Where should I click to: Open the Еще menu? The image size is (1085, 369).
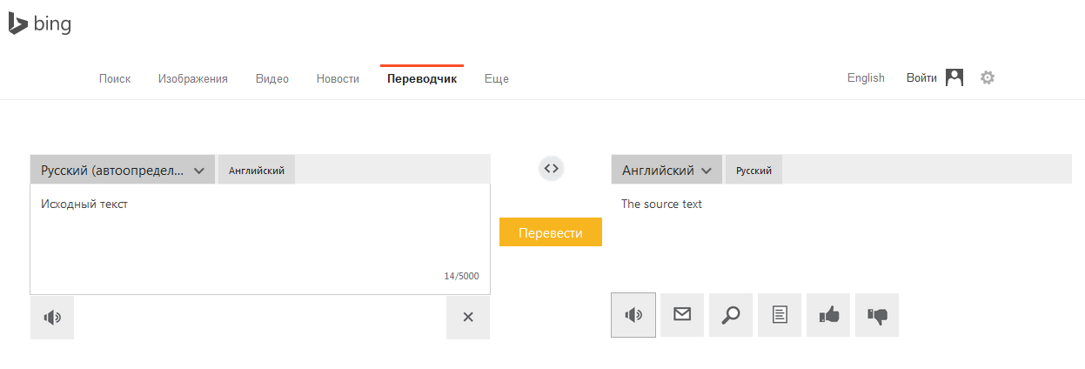click(497, 78)
